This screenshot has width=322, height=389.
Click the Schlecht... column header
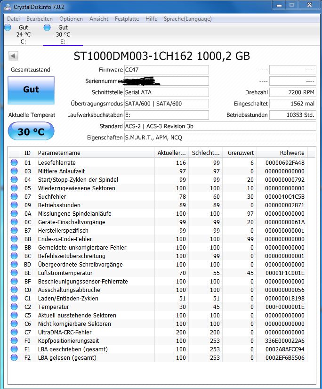(x=206, y=153)
